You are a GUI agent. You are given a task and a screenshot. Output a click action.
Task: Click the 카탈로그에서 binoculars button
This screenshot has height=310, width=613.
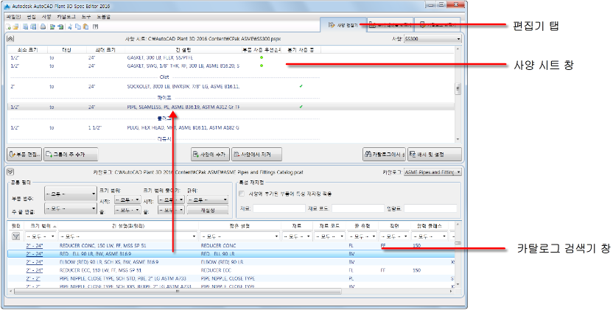point(385,155)
